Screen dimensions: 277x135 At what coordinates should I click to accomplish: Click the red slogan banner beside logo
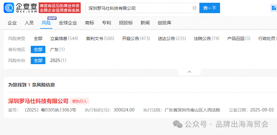[x=60, y=8]
